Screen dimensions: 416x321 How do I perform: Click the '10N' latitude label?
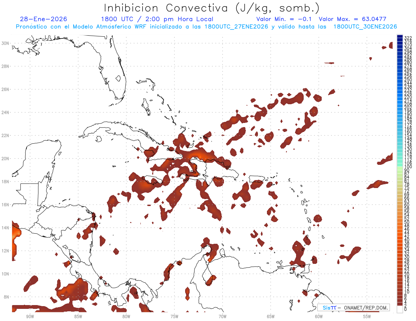[6, 274]
